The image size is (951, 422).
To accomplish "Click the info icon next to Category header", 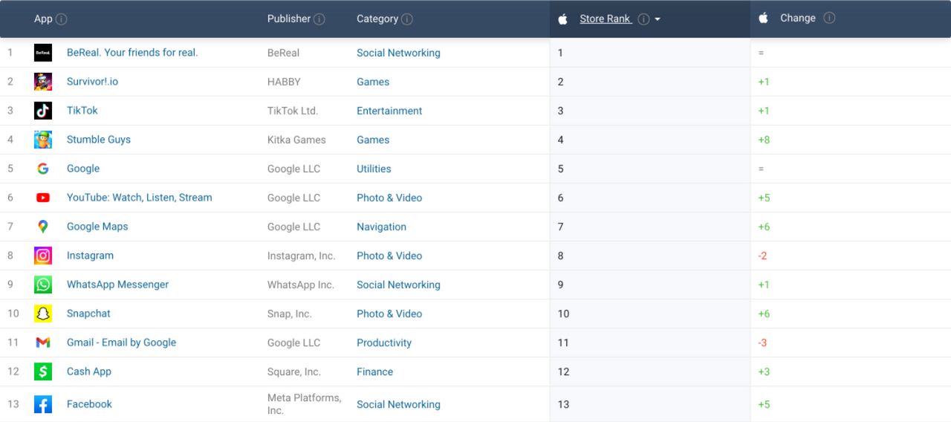I will pos(407,19).
